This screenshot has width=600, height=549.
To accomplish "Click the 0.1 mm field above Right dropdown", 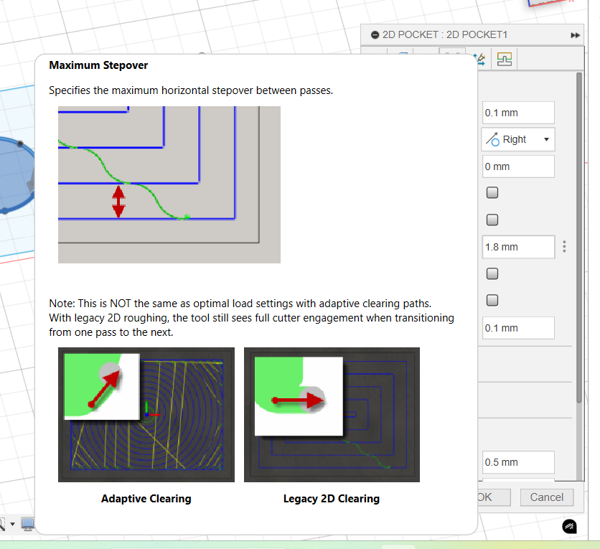I will 518,113.
